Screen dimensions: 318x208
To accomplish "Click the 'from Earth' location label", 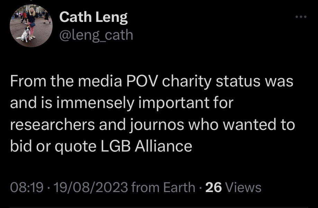I will coord(164,188).
